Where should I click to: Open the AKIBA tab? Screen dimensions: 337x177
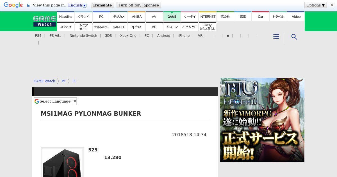(136, 17)
